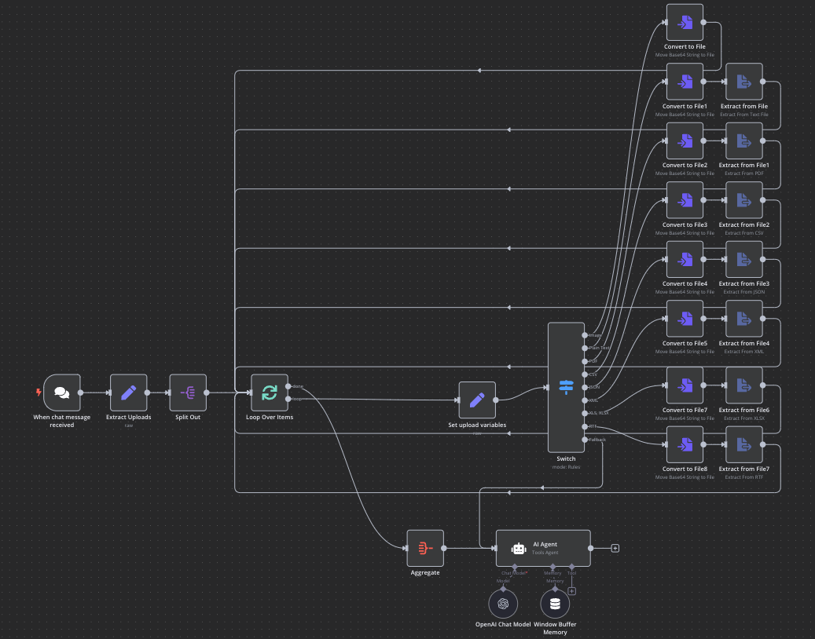Click the Switch RTF output port
Screen dimensions: 815x639
[x=585, y=426]
